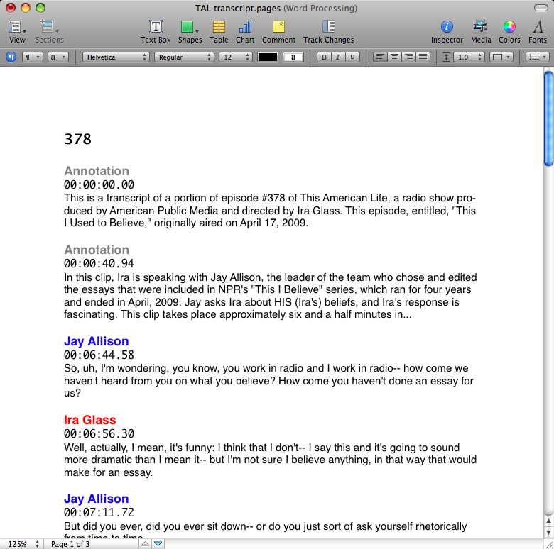Align text left
This screenshot has height=549, width=554.
(380, 57)
